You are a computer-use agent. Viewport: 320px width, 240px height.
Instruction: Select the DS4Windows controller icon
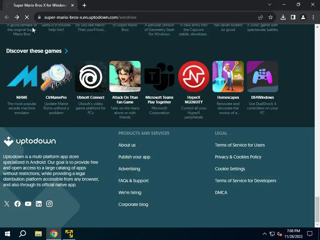tap(262, 76)
